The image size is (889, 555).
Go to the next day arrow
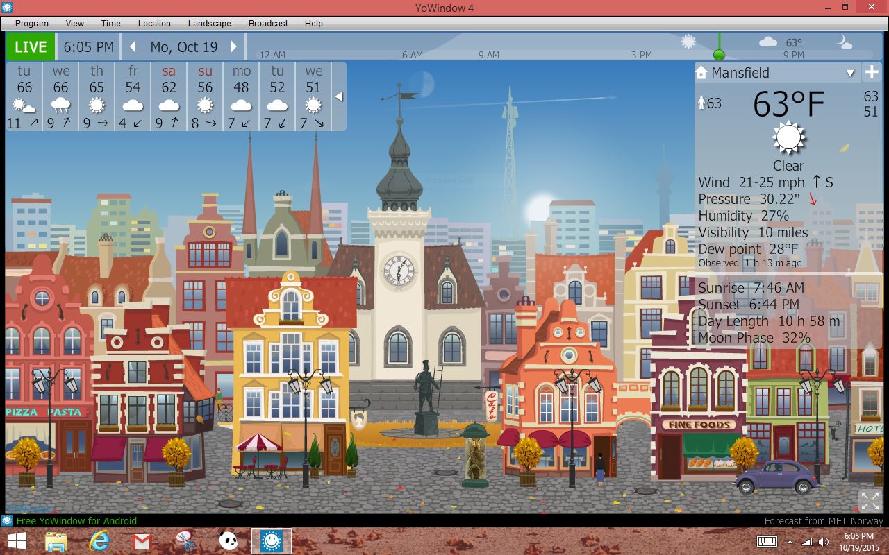[x=234, y=47]
